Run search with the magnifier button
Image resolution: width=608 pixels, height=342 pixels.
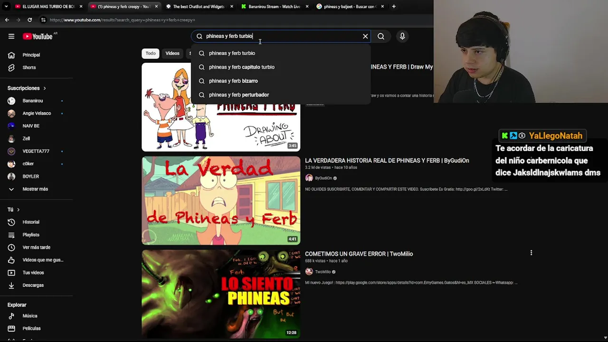pos(381,36)
